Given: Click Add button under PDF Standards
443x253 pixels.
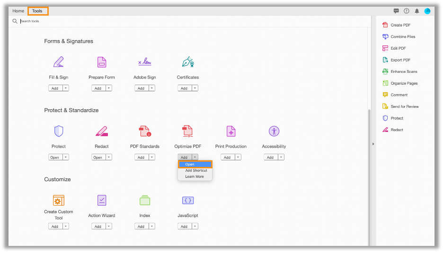Looking at the screenshot, I should click(x=142, y=157).
